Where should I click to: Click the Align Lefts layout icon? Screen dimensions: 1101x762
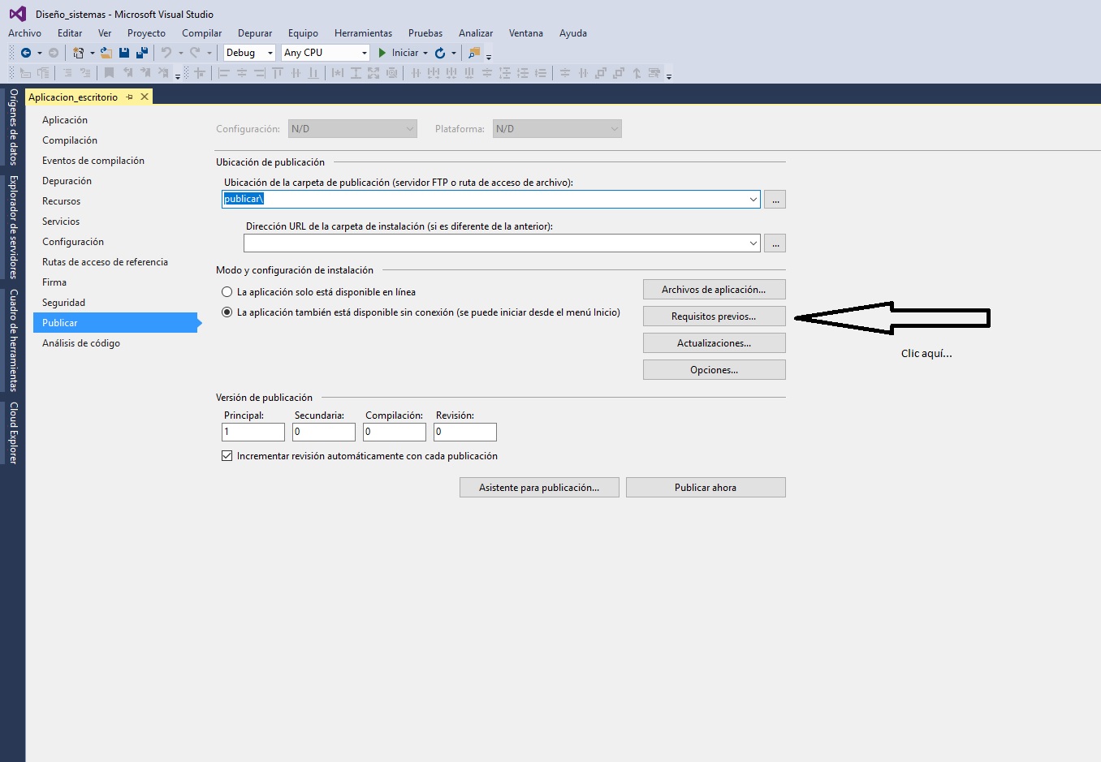click(x=225, y=73)
